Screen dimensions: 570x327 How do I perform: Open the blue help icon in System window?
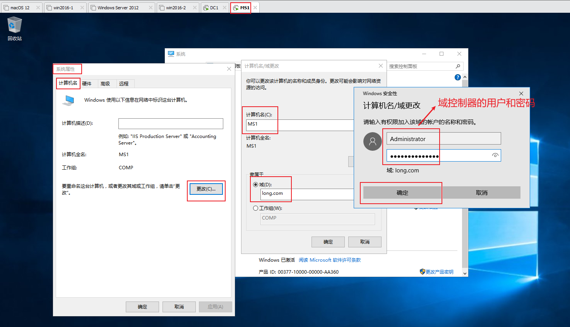(x=457, y=77)
